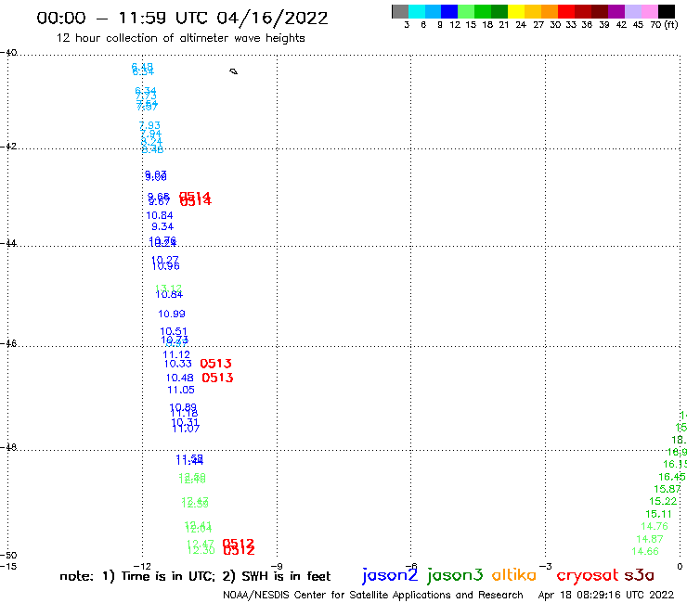Click the longitude axis label '-3'
This screenshot has height=603, width=687.
pyautogui.click(x=545, y=566)
